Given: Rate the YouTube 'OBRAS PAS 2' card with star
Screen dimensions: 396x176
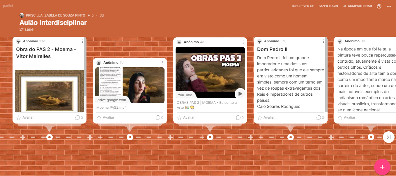Looking at the screenshot, I should point(186,117).
